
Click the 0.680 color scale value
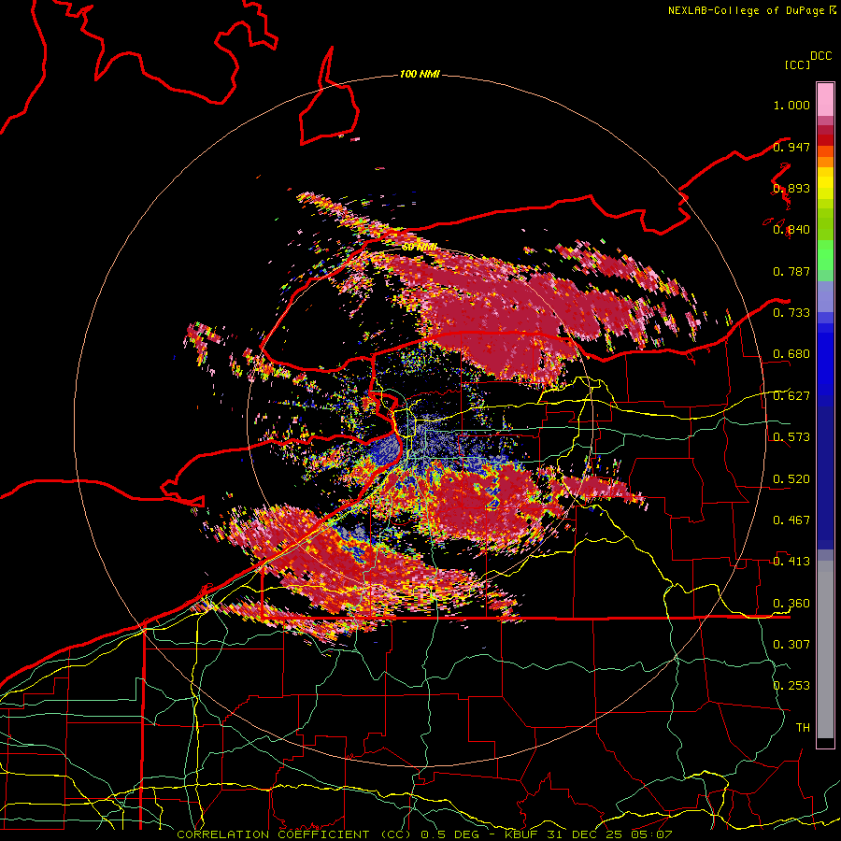(791, 354)
